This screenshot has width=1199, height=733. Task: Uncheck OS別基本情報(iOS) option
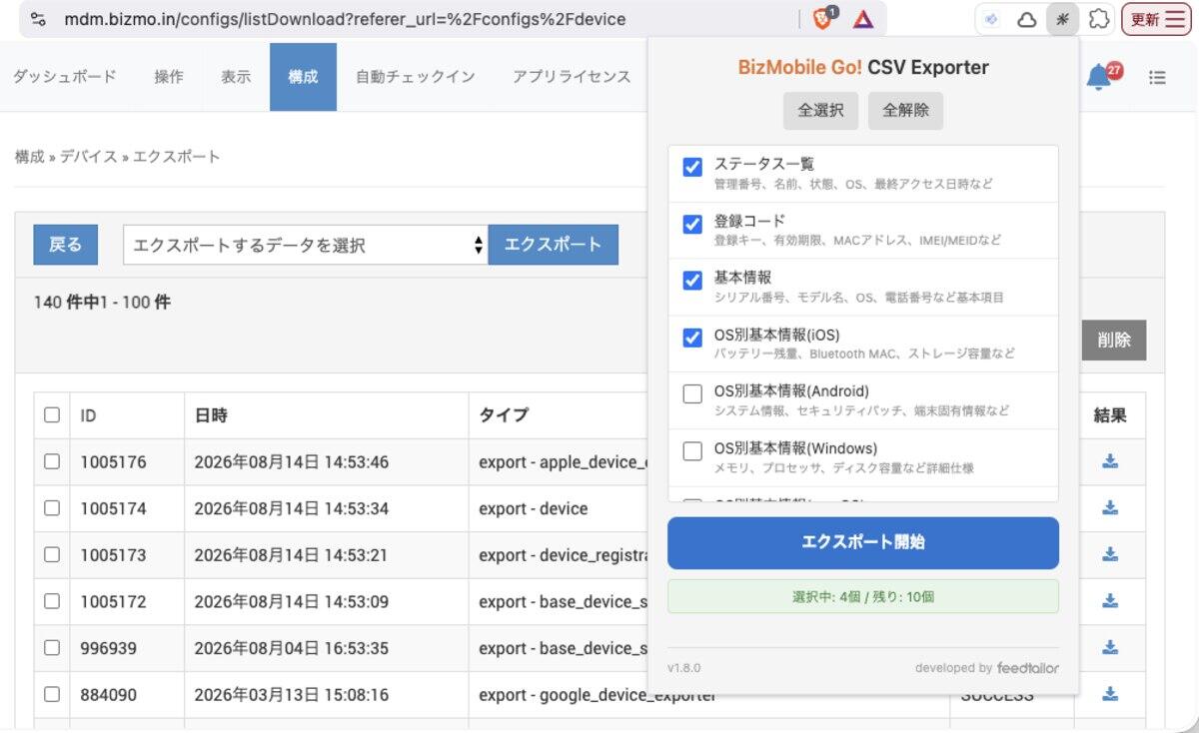tap(692, 338)
